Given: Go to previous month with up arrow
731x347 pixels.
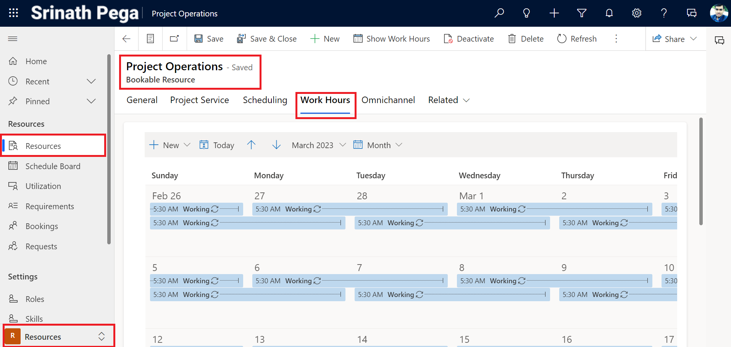Looking at the screenshot, I should click(x=251, y=145).
